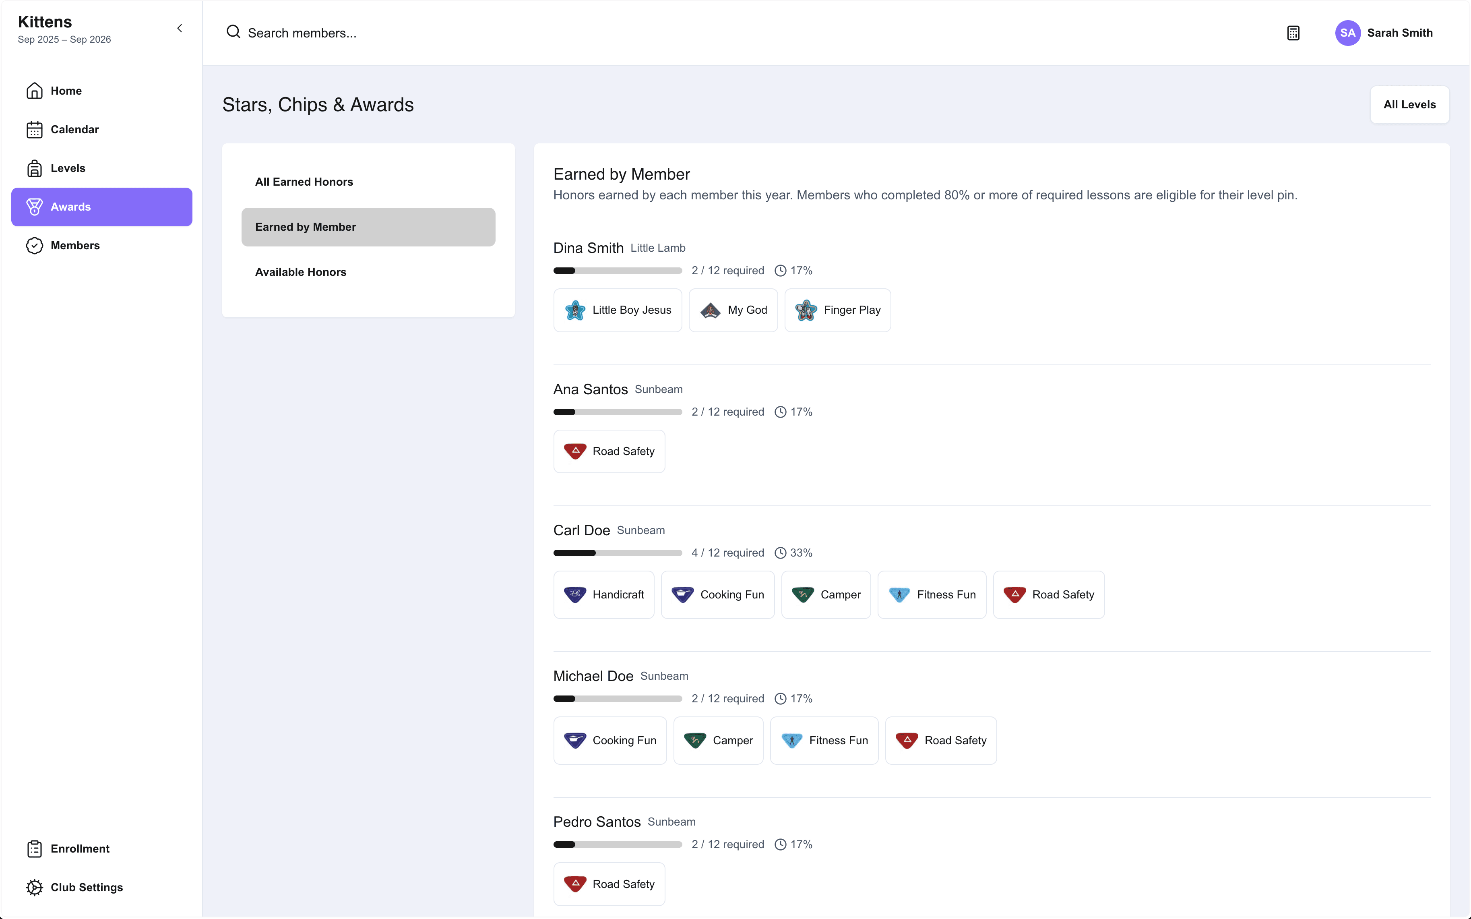This screenshot has height=919, width=1471.
Task: Click Ana Santos member name
Action: coord(590,389)
